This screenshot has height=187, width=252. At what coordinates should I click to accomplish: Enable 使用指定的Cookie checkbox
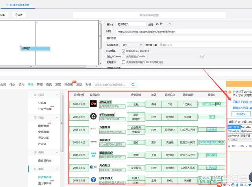coord(123,56)
